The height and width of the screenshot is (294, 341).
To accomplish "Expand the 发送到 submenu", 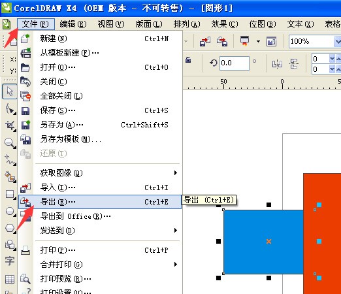I will click(x=100, y=231).
